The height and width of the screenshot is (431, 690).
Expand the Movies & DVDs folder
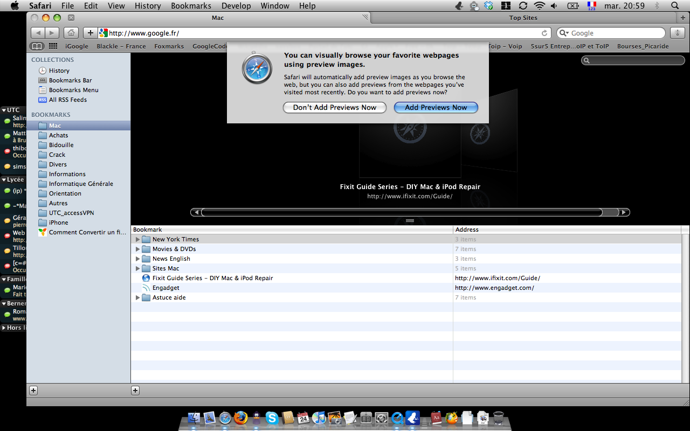tap(137, 249)
